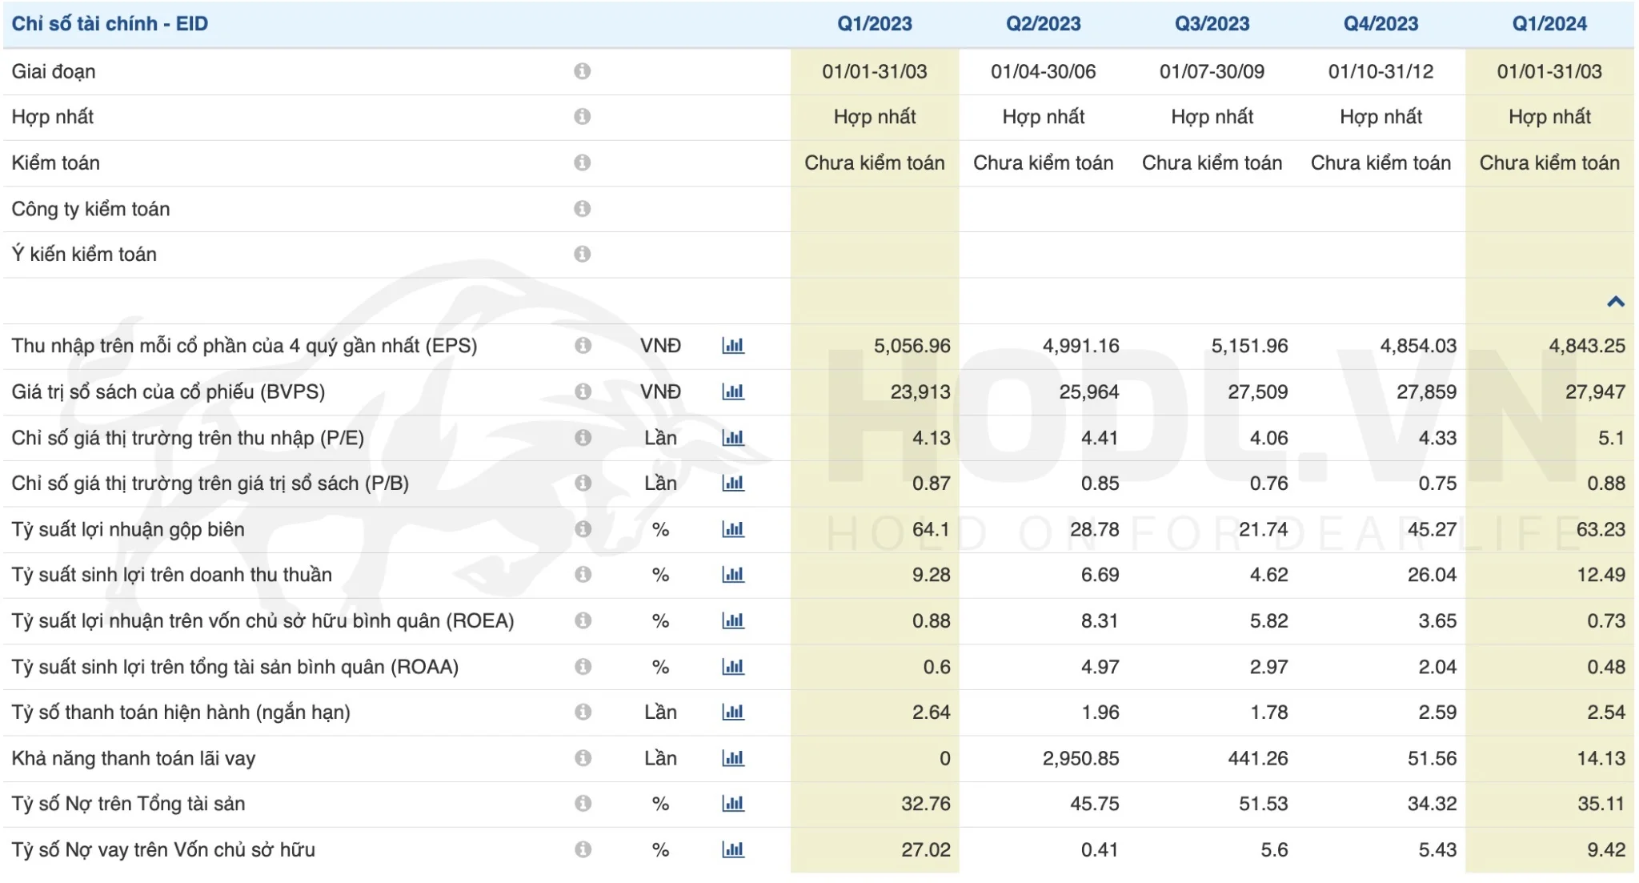The width and height of the screenshot is (1639, 883).
Task: Show chart for P/B ratio row
Action: pyautogui.click(x=732, y=484)
